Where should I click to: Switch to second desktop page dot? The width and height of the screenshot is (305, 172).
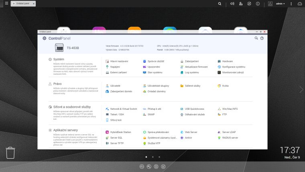[153, 157]
